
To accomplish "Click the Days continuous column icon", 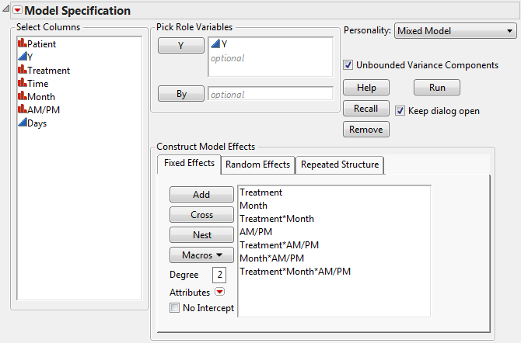I will click(x=22, y=123).
